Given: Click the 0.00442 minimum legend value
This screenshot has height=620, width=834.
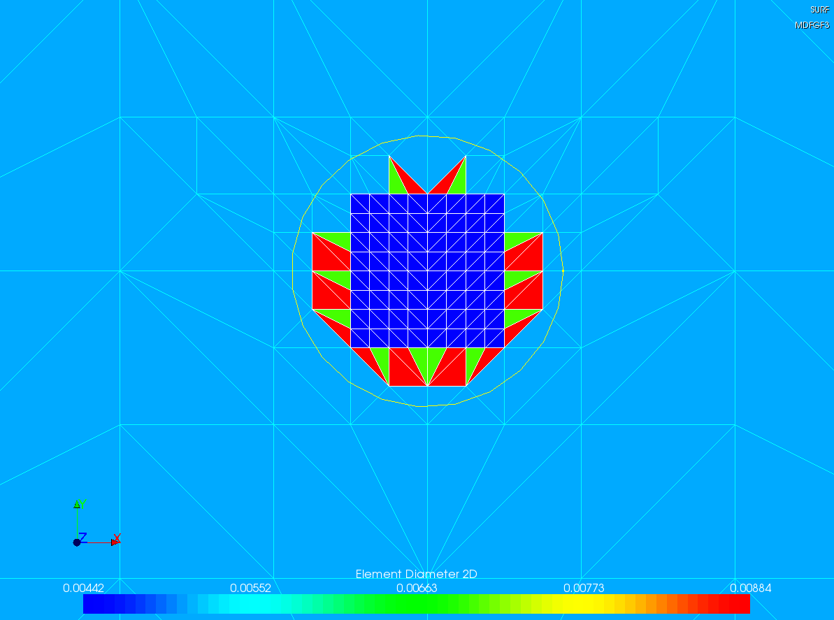Looking at the screenshot, I should 83,588.
